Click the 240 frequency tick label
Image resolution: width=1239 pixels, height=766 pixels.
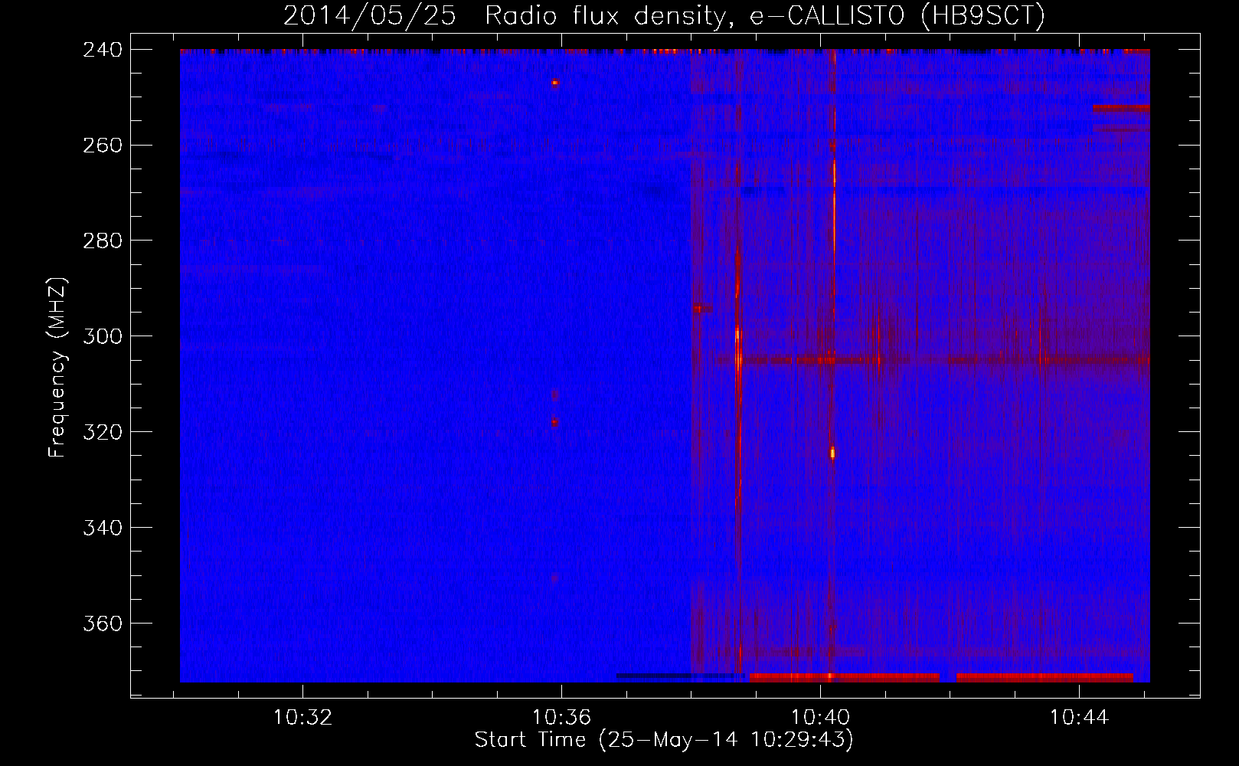(103, 49)
